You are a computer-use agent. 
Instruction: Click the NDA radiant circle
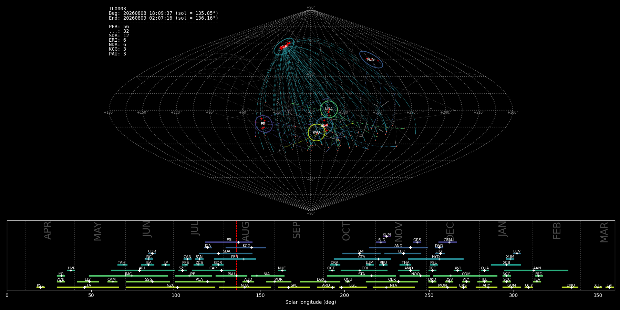click(329, 109)
